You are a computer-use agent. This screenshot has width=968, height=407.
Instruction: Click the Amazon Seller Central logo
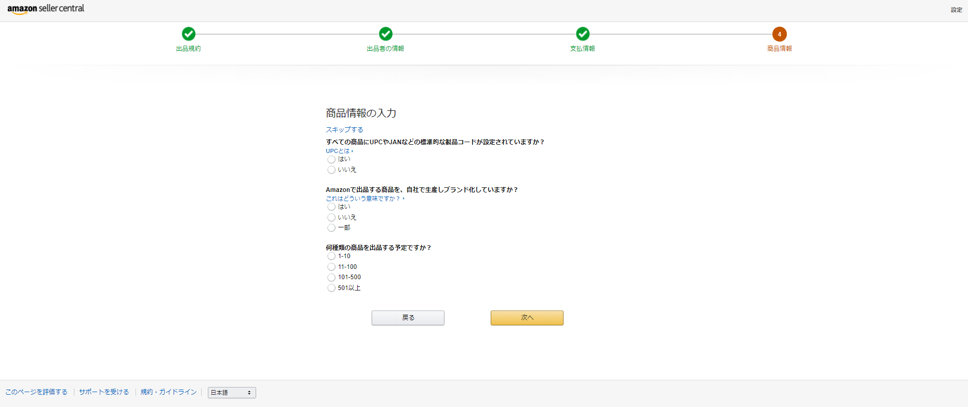pyautogui.click(x=46, y=9)
